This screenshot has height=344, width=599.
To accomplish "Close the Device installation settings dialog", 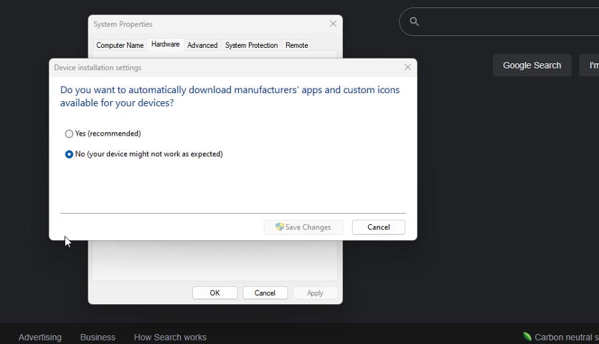I will pyautogui.click(x=407, y=67).
